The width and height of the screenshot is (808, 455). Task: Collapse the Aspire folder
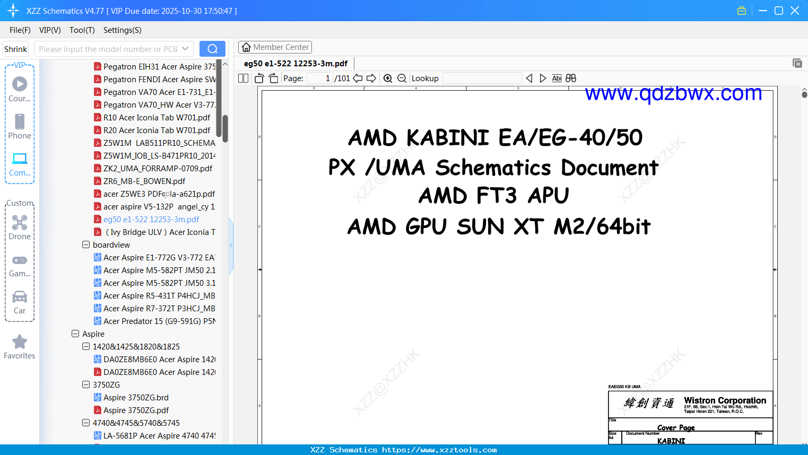click(75, 334)
